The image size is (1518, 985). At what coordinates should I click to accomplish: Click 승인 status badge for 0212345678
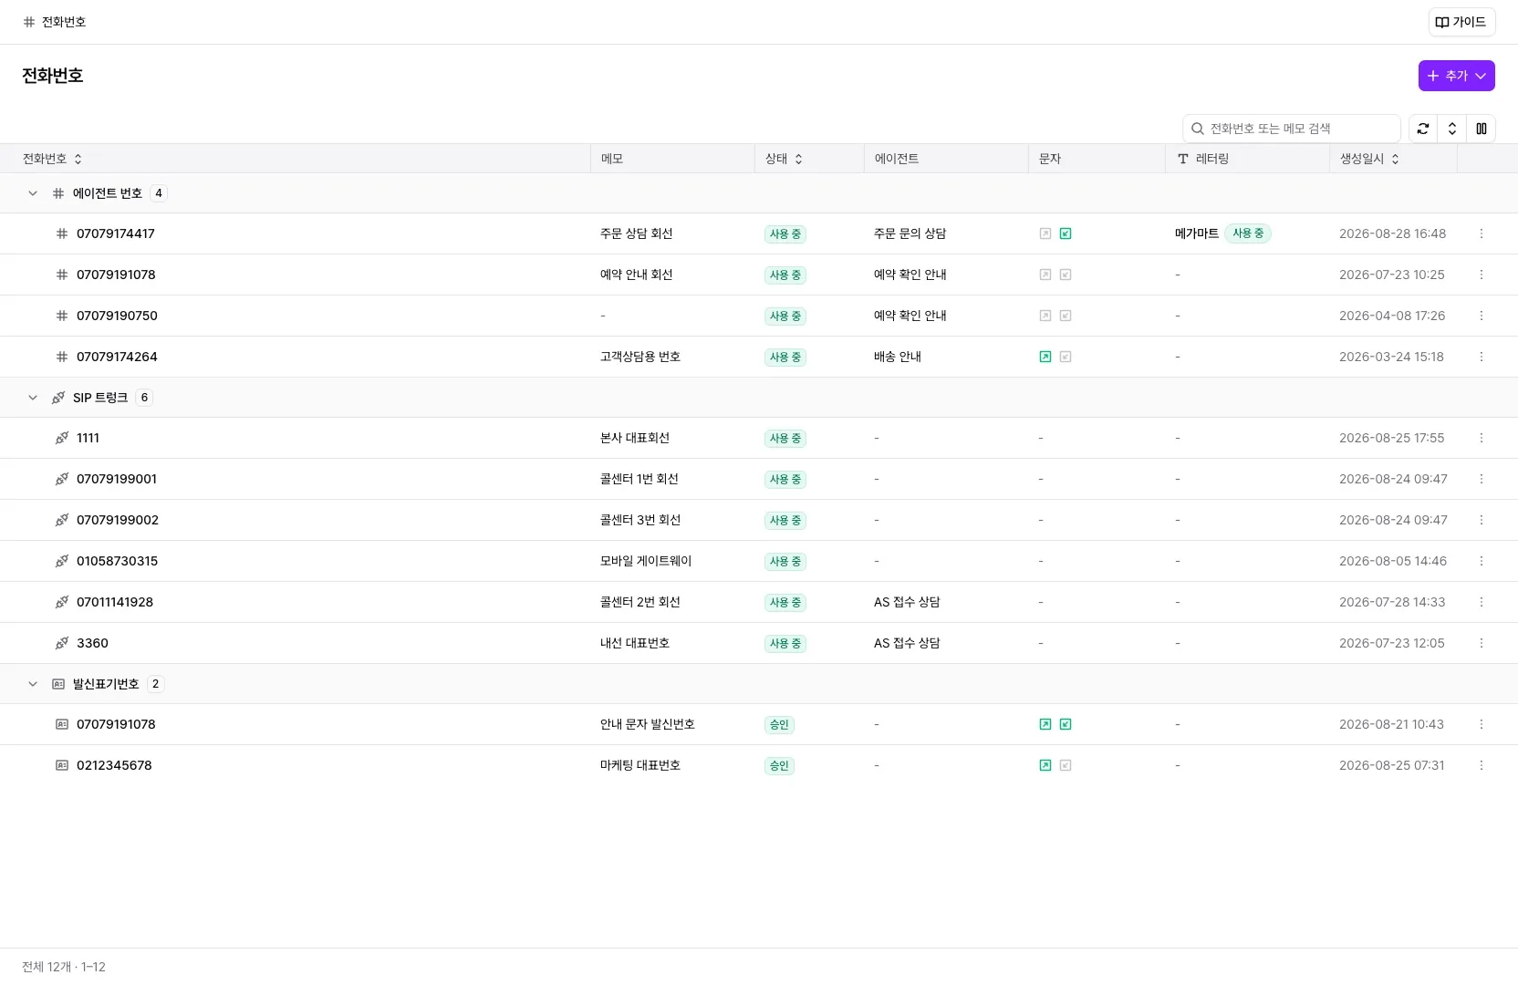click(779, 766)
